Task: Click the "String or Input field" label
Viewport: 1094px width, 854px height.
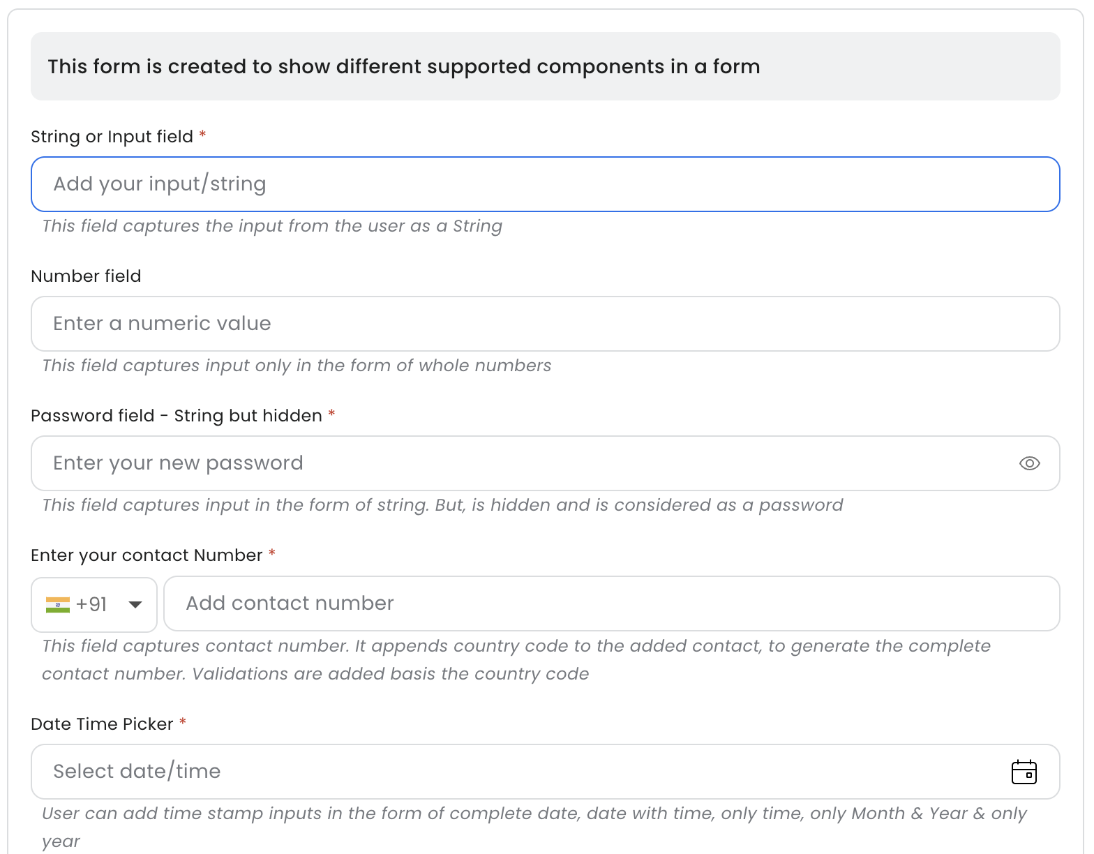Action: (112, 137)
